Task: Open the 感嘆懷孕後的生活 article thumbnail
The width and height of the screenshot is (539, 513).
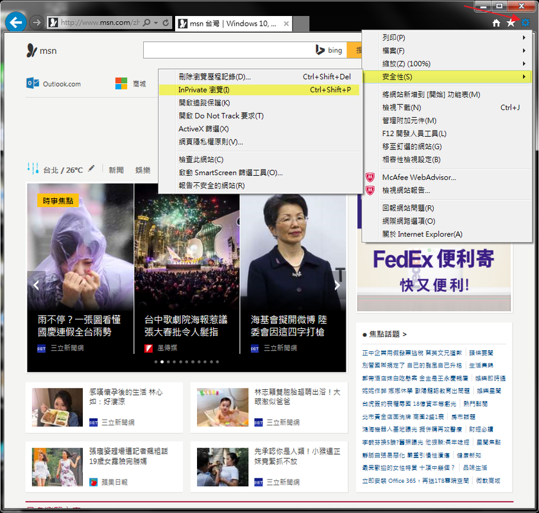Action: tap(57, 407)
